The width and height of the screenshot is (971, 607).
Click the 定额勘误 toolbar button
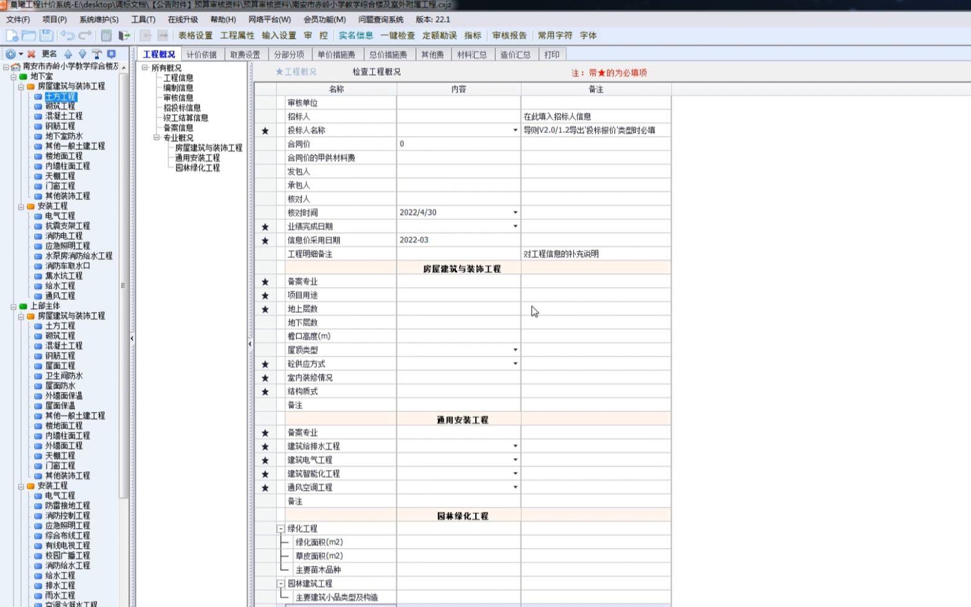pyautogui.click(x=439, y=36)
